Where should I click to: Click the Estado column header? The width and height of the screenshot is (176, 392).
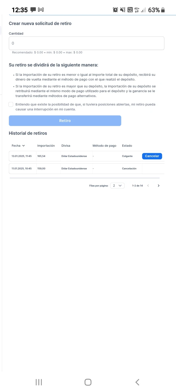click(127, 146)
